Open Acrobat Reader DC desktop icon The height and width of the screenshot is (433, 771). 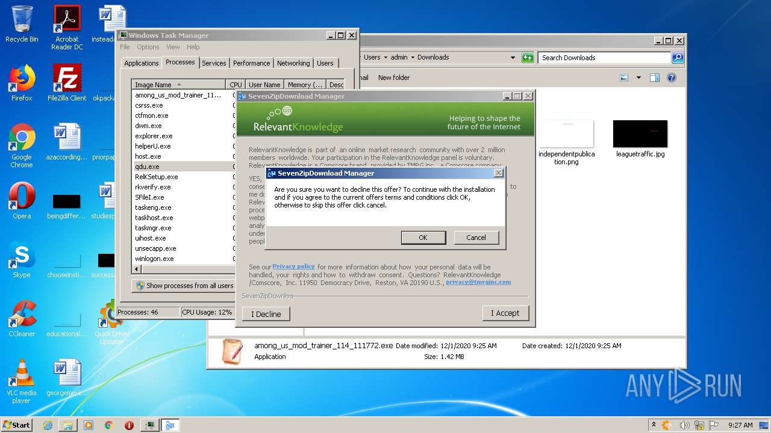click(x=67, y=28)
